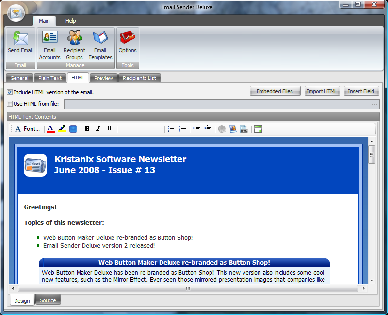388x315 pixels.
Task: Click the 'Greetings!' text
Action: 40,207
